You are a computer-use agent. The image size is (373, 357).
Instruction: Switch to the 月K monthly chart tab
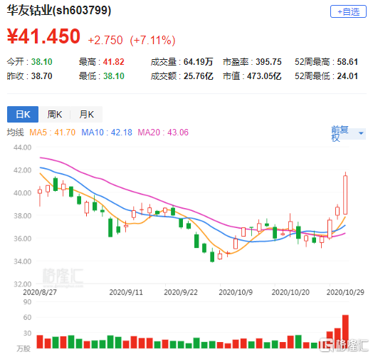point(86,114)
